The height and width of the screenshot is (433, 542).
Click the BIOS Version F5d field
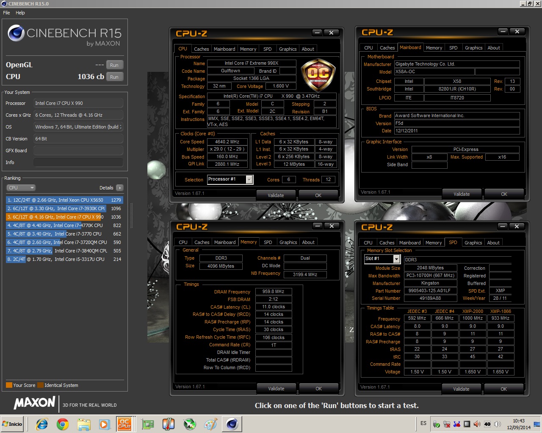(x=457, y=123)
